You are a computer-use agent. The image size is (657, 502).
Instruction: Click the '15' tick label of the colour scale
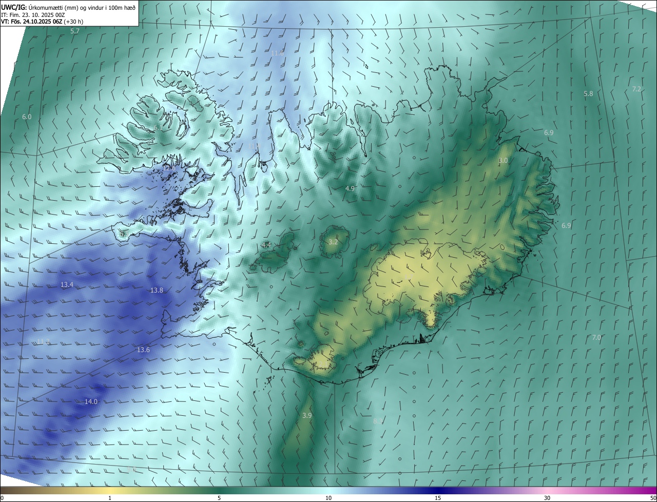pos(438,498)
